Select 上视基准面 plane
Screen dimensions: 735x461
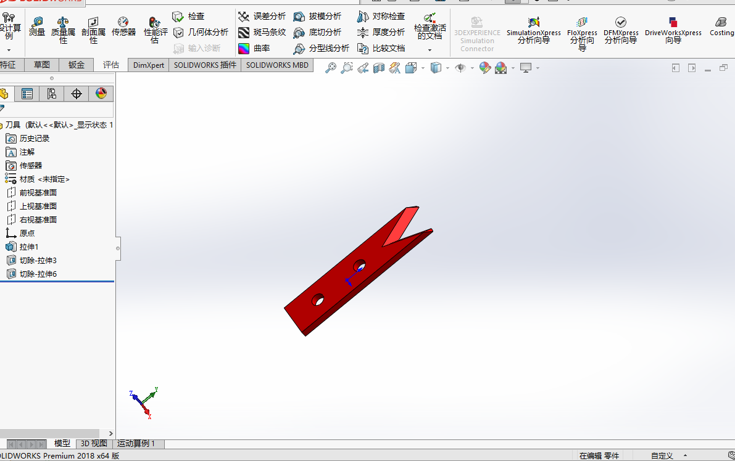31,206
